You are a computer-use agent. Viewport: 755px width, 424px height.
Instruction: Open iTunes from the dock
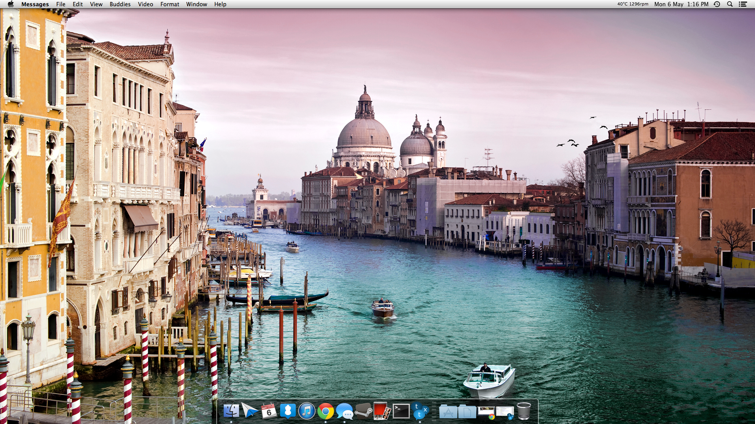pos(307,411)
